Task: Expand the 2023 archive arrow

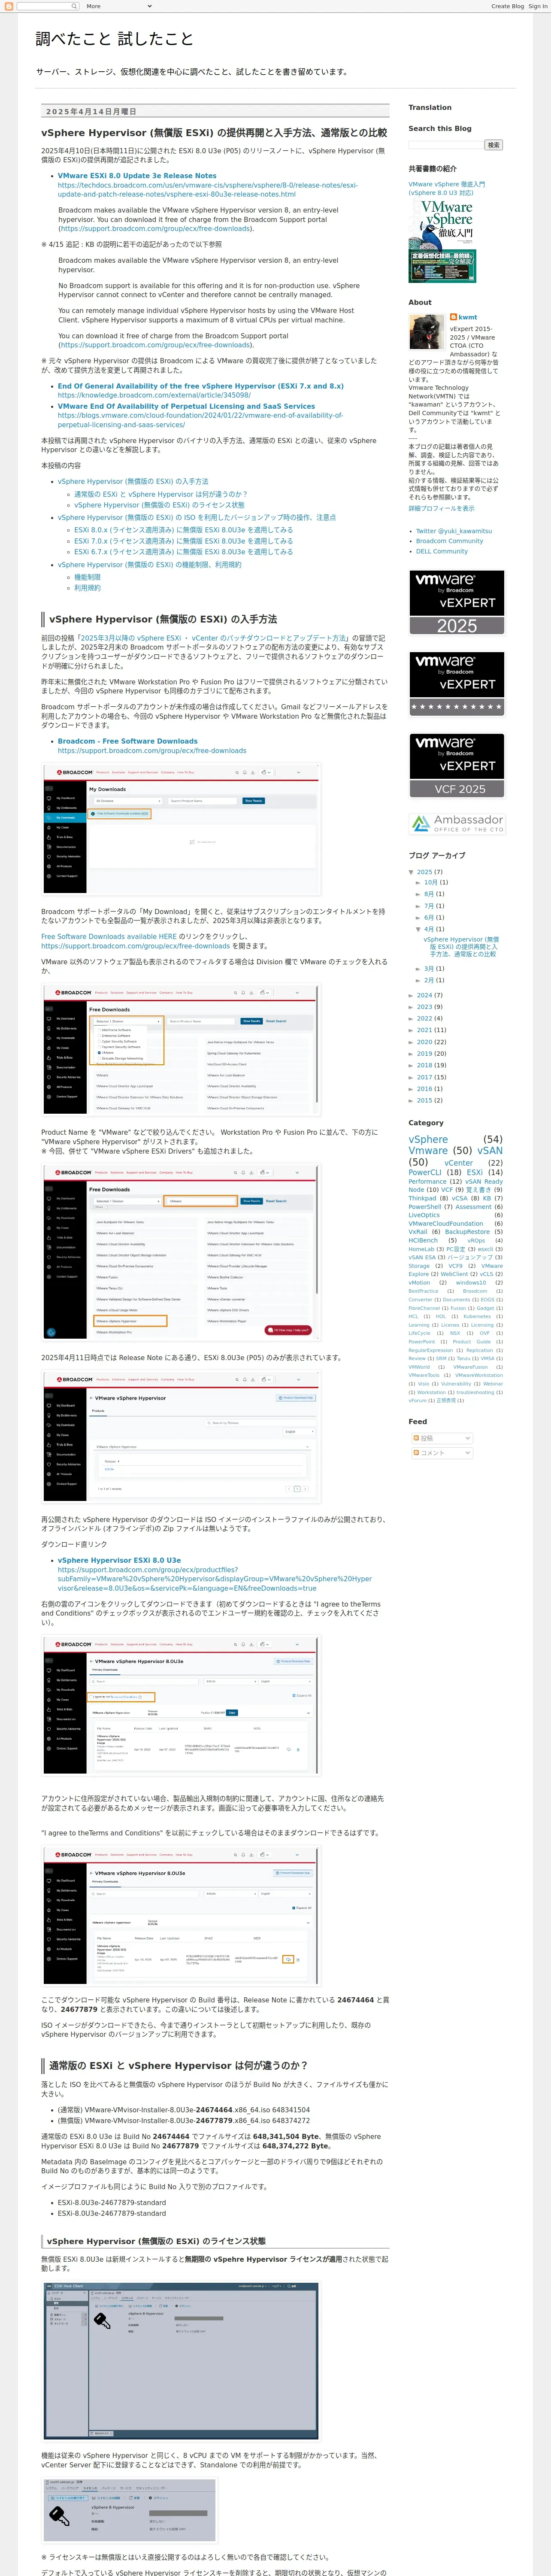Action: pos(411,1007)
